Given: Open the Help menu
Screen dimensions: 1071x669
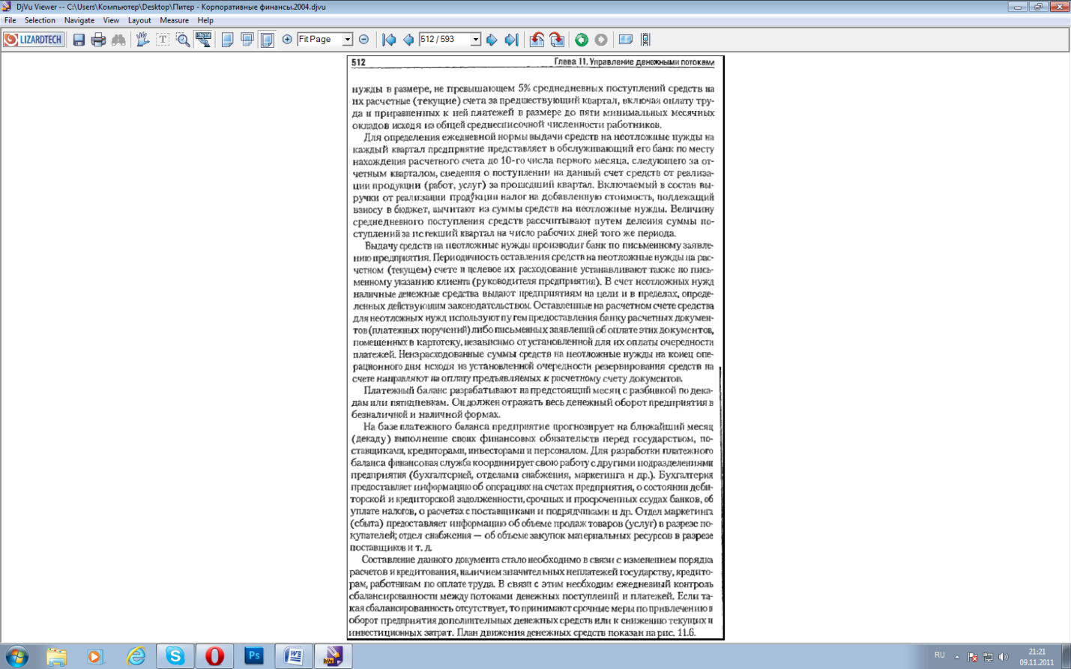Looking at the screenshot, I should pyautogui.click(x=205, y=20).
